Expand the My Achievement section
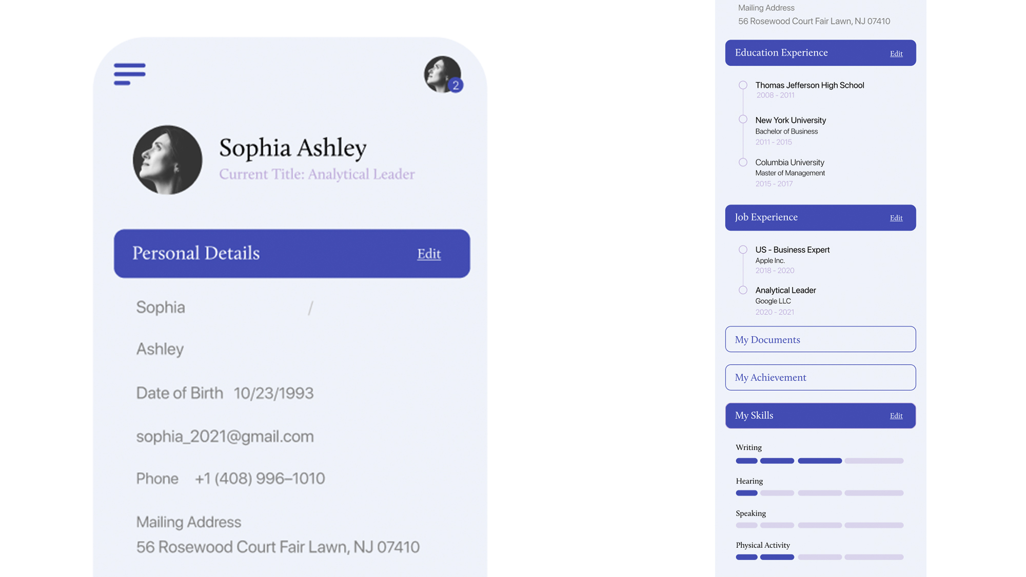This screenshot has height=577, width=1026. click(x=820, y=377)
